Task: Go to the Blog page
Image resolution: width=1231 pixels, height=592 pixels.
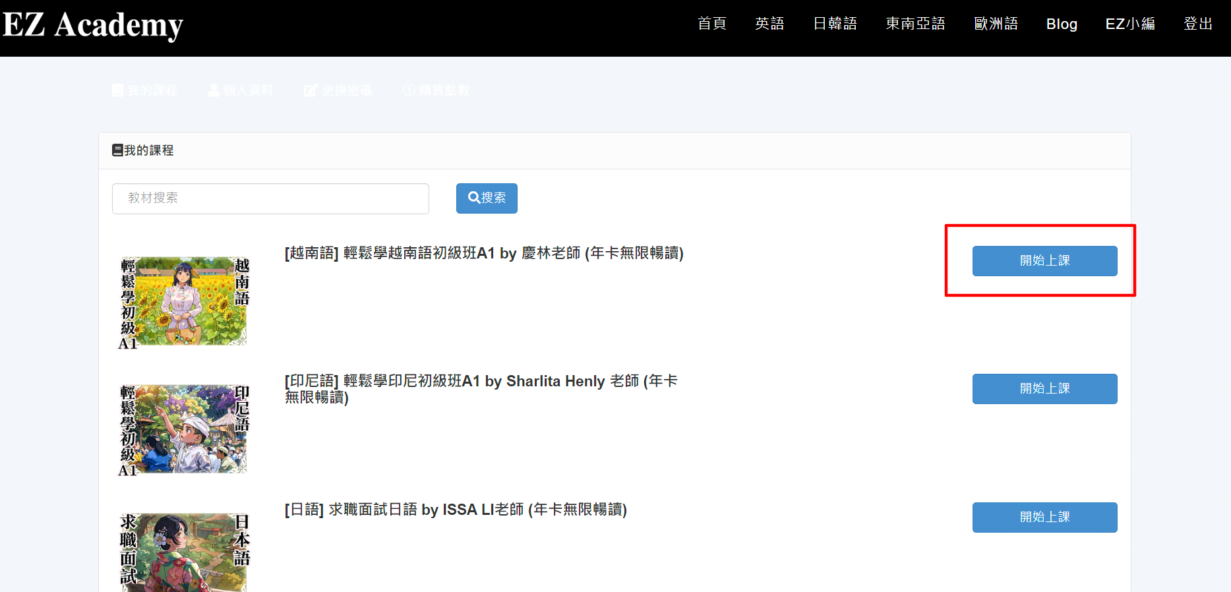Action: [1062, 24]
